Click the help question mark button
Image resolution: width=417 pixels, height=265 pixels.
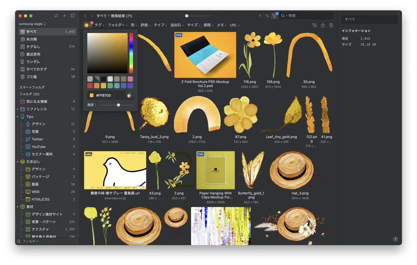point(395,239)
